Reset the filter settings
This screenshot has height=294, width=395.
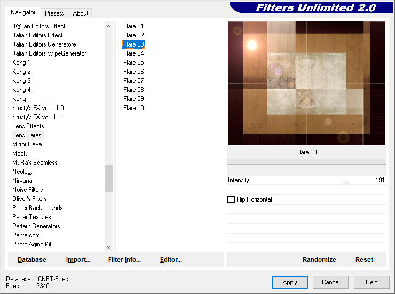(364, 260)
